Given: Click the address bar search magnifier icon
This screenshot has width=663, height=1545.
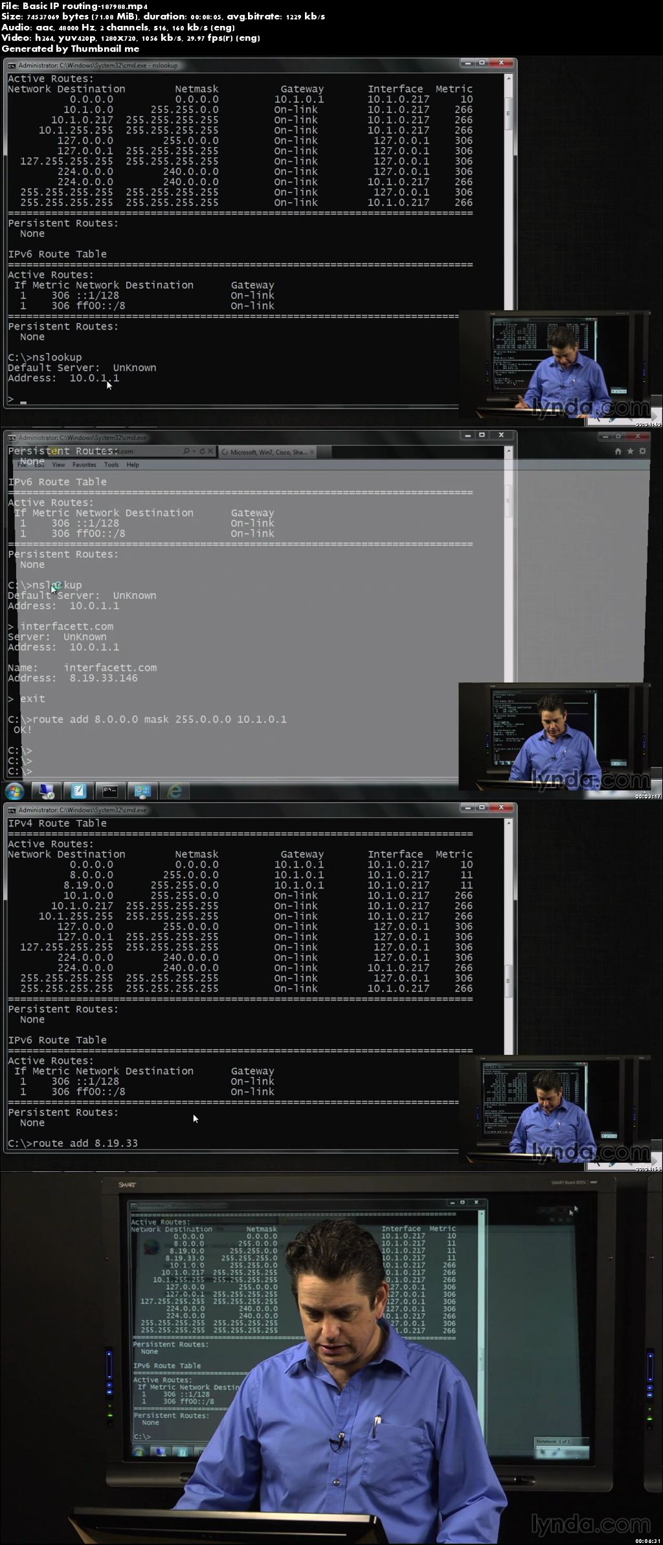Looking at the screenshot, I should point(186,451).
